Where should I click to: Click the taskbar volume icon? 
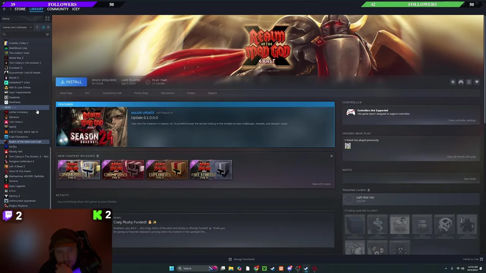[x=463, y=268]
